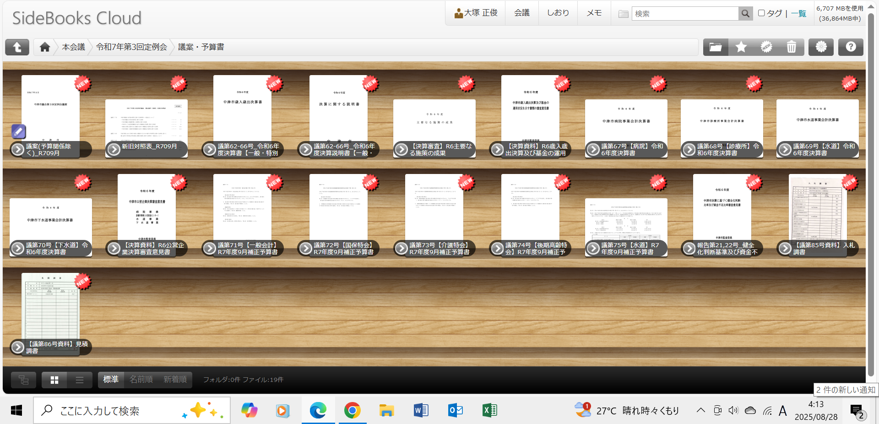Screen dimensions: 879x424
Task: Open Excel from the Windows taskbar
Action: 489,410
